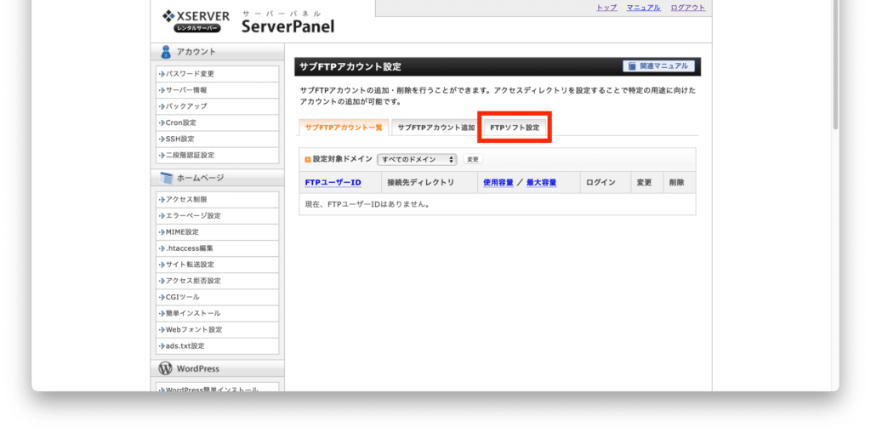Image resolution: width=871 pixels, height=433 pixels.
Task: Click the ログアウト link
Action: coord(687,8)
